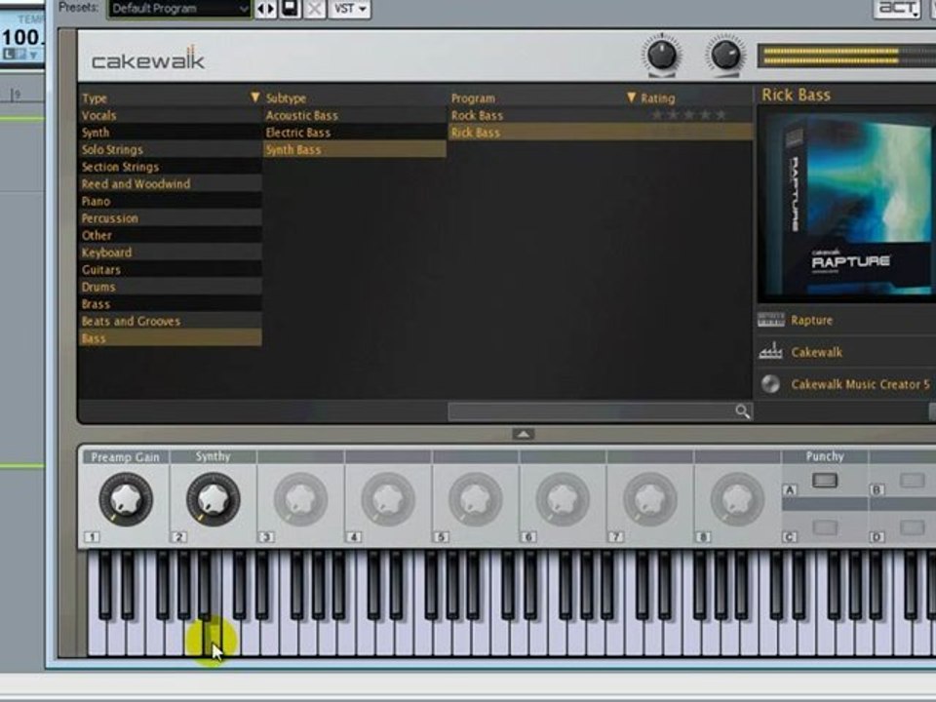Click the disabled knob number 6

[563, 499]
